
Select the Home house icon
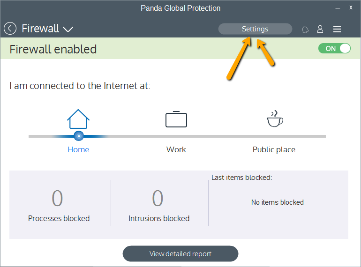78,119
